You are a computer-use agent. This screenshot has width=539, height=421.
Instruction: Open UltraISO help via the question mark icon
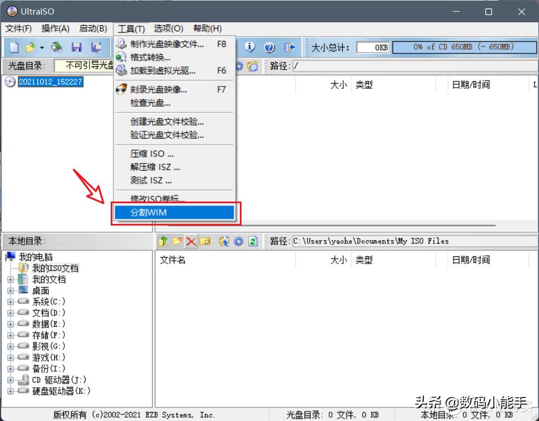[x=270, y=47]
